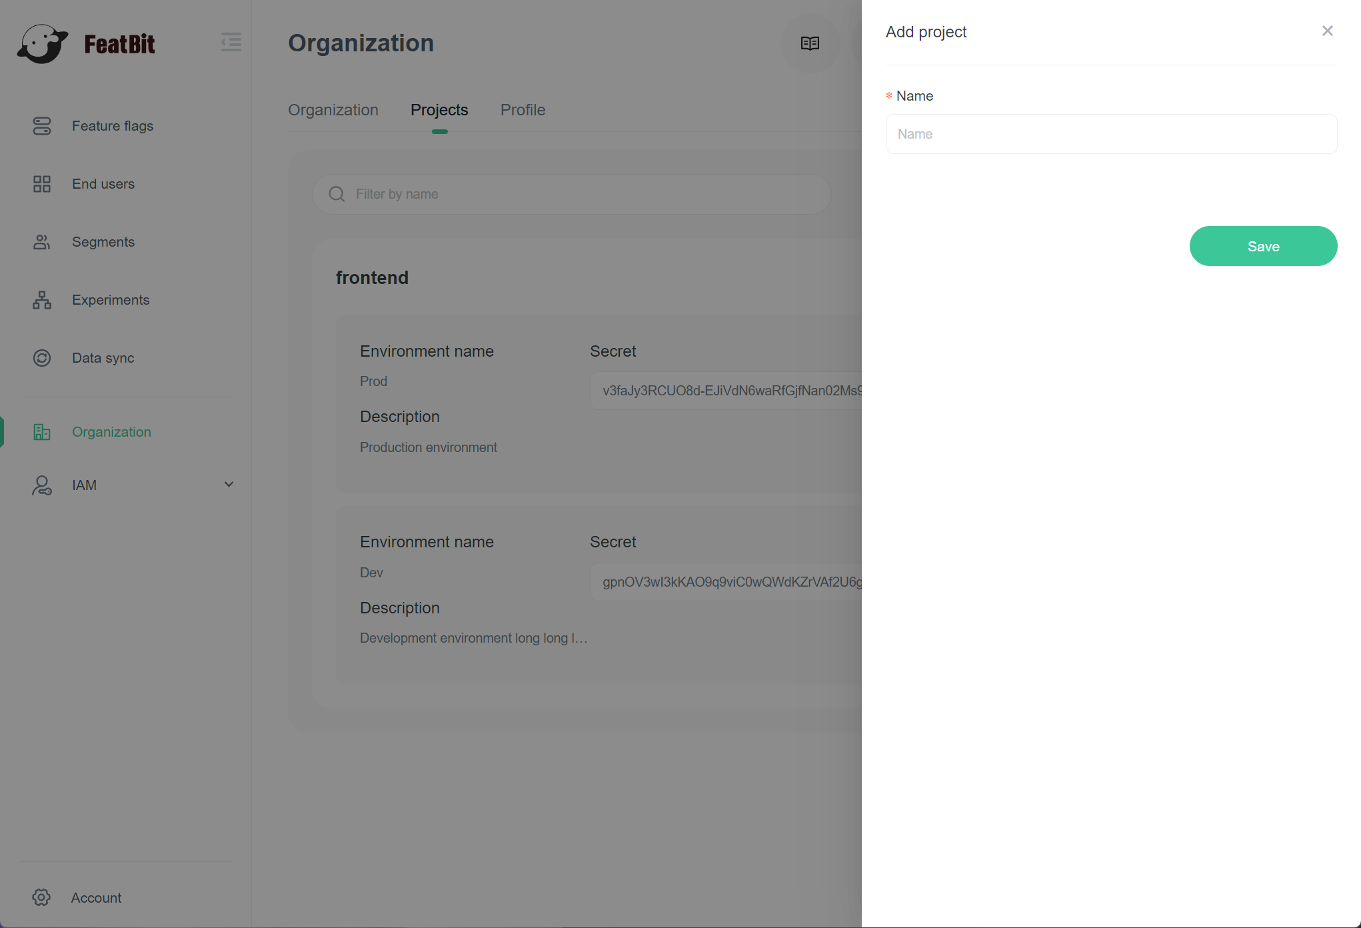Click the Data sync icon
Viewport: 1361px width, 928px height.
(x=42, y=358)
